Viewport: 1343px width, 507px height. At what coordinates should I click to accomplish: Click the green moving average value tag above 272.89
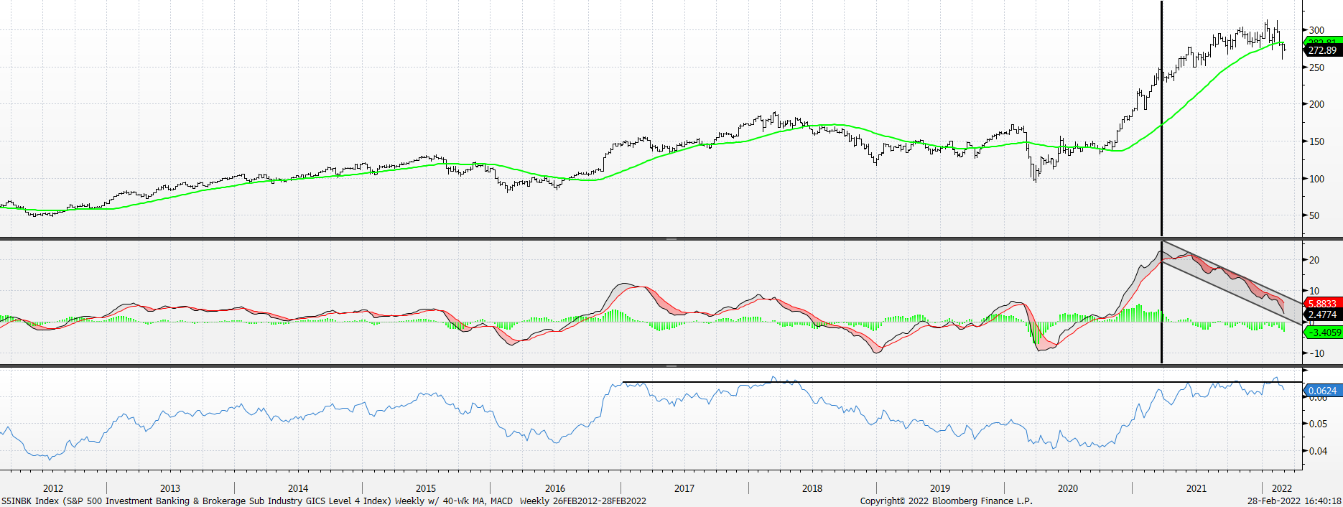[1322, 41]
